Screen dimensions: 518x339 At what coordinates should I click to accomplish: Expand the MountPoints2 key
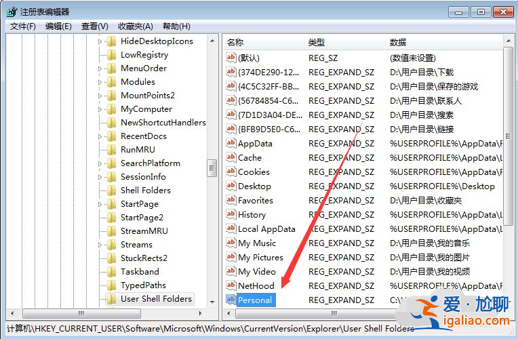100,96
